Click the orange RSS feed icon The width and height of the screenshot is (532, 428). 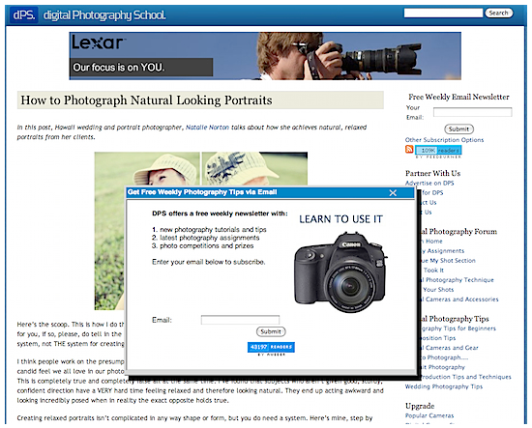409,149
